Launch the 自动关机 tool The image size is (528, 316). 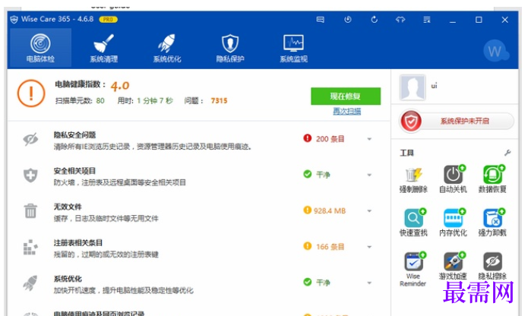click(453, 180)
